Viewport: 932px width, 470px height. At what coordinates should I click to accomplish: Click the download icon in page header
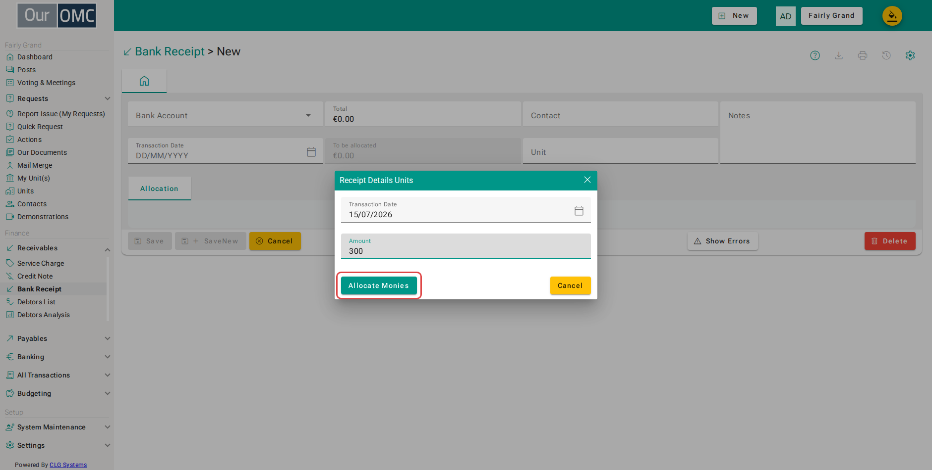pyautogui.click(x=839, y=55)
